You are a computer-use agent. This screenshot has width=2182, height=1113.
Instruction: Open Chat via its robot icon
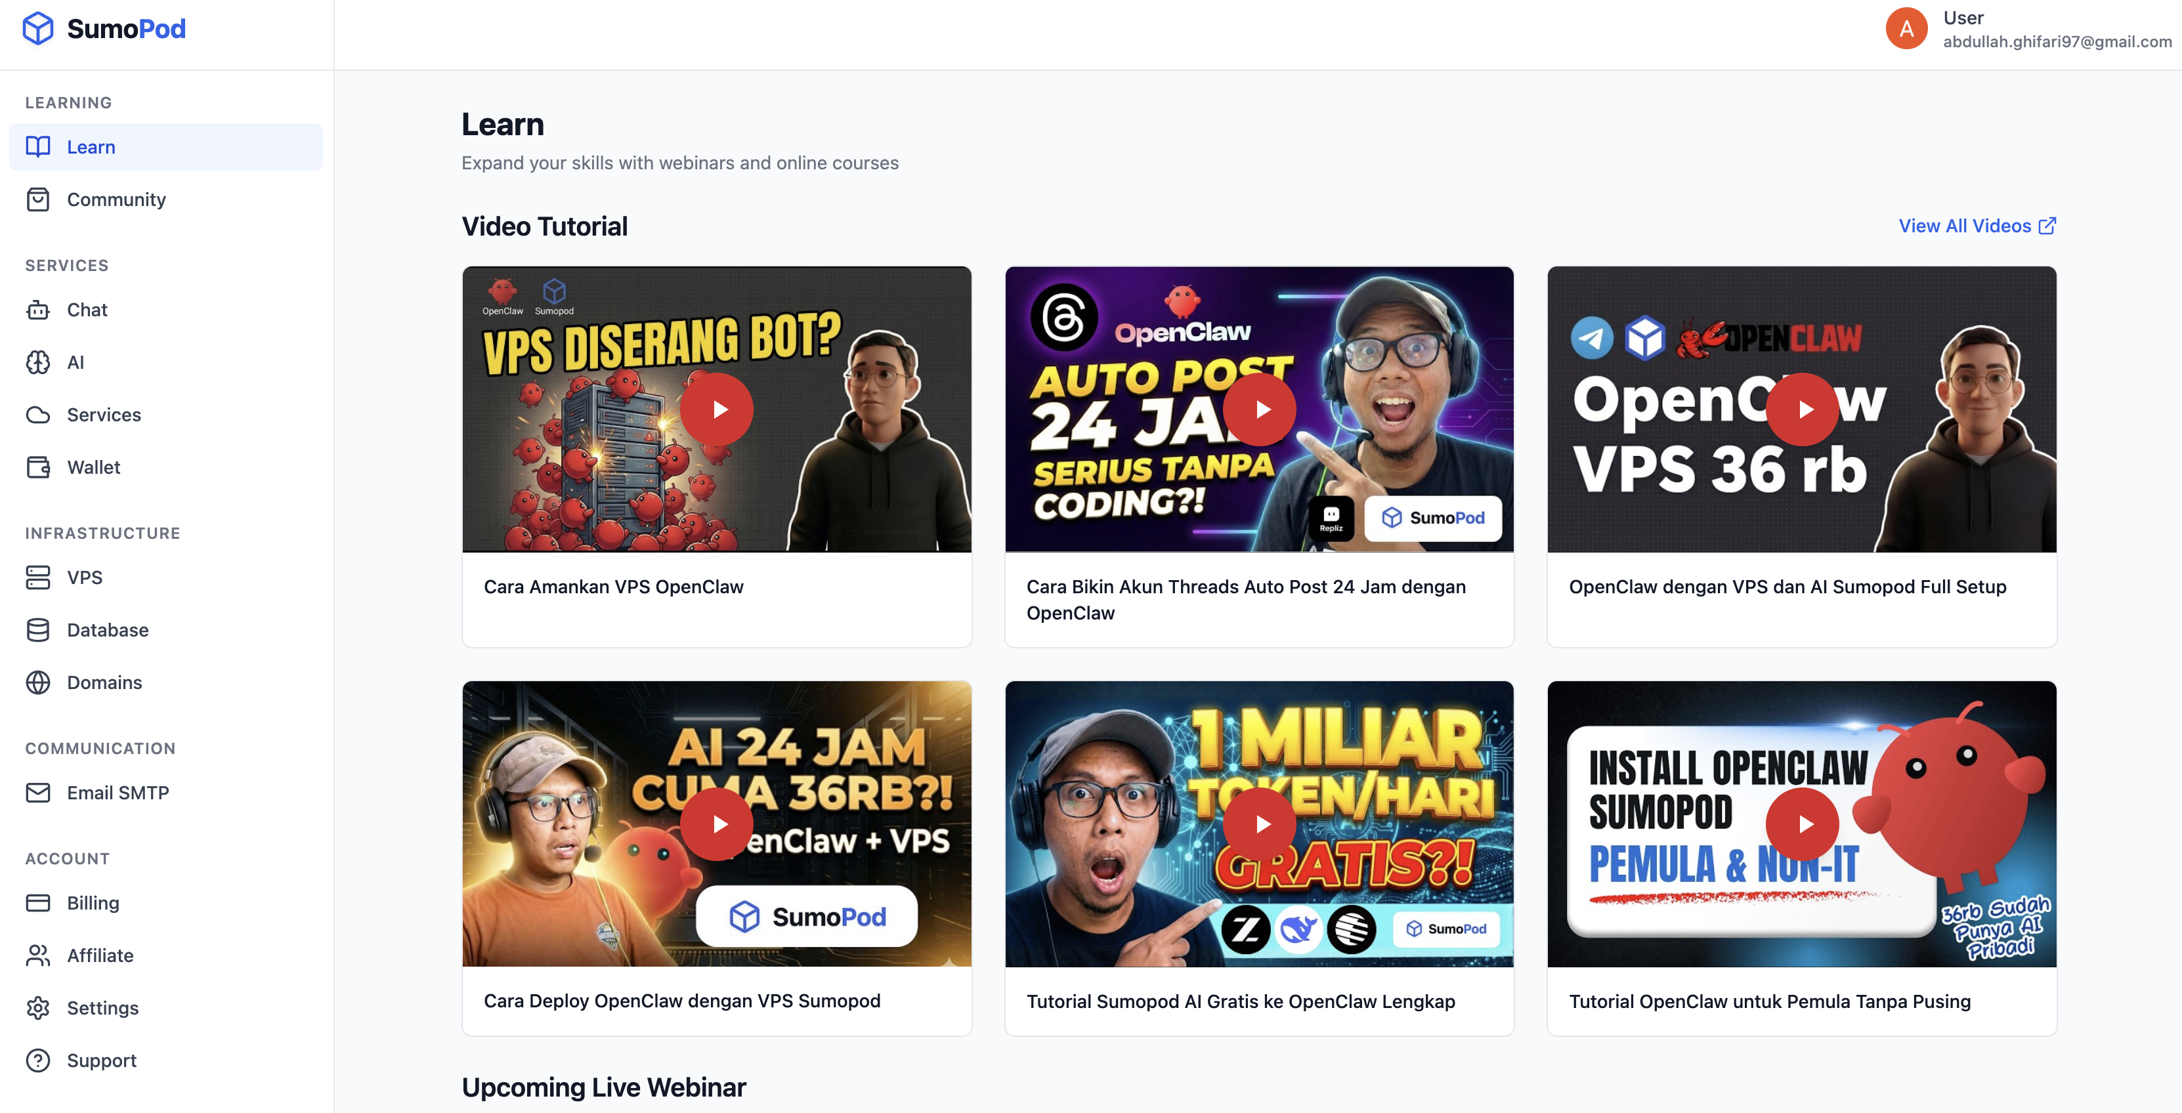tap(38, 310)
